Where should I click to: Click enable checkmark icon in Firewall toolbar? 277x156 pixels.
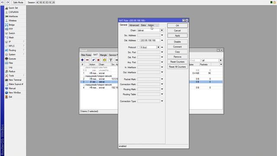(x=93, y=60)
